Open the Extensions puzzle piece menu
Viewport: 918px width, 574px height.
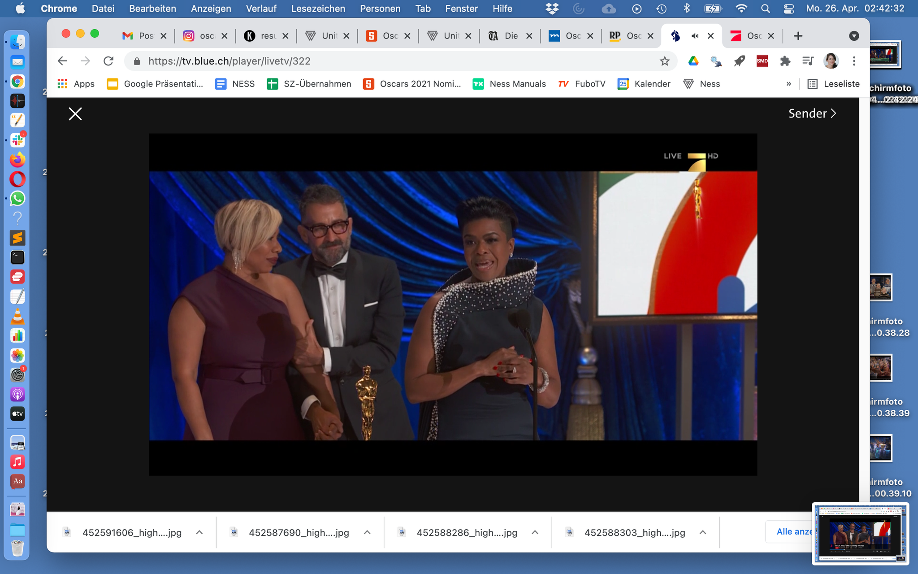[x=785, y=61]
